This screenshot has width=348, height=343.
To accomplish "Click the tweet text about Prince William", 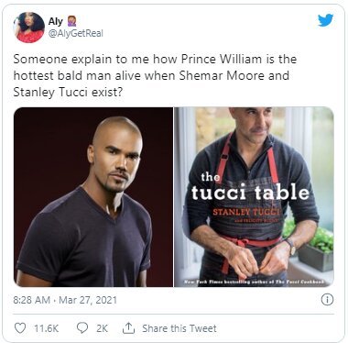I will coord(155,75).
